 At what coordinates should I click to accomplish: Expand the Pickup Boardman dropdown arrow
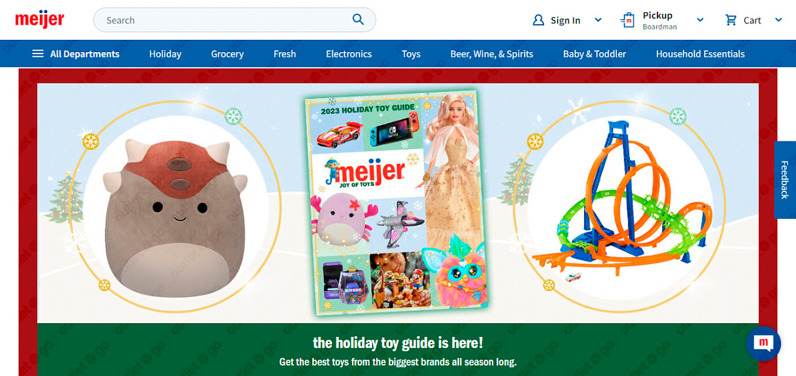pos(700,21)
